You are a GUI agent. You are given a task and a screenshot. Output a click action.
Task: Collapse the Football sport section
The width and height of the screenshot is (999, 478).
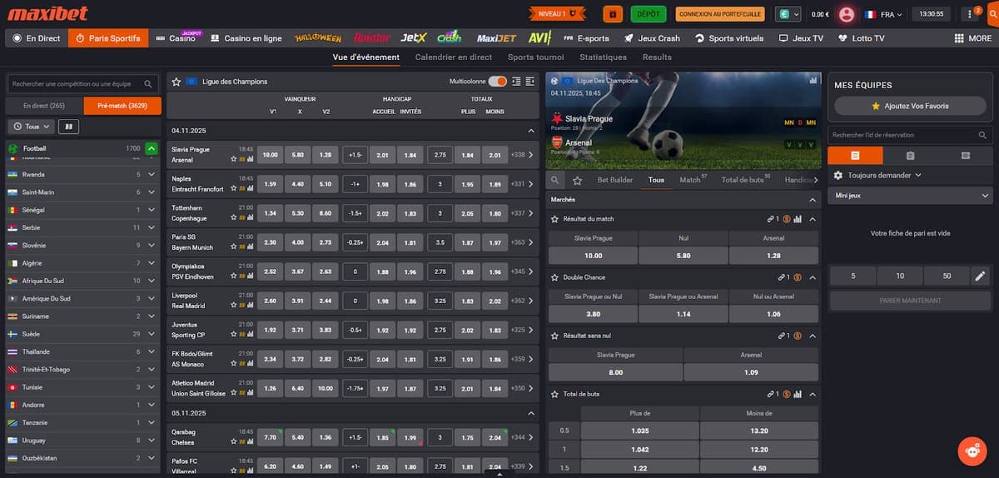pos(151,148)
